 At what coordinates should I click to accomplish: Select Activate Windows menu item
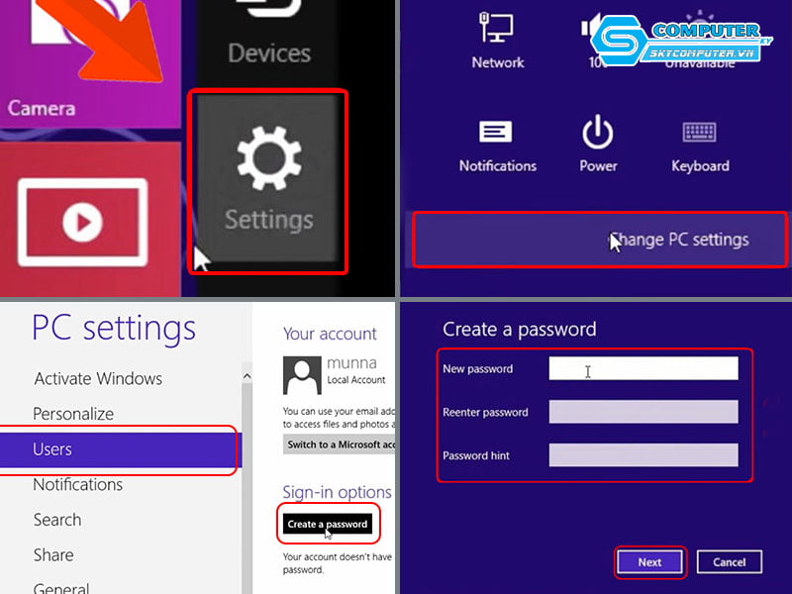pyautogui.click(x=98, y=378)
